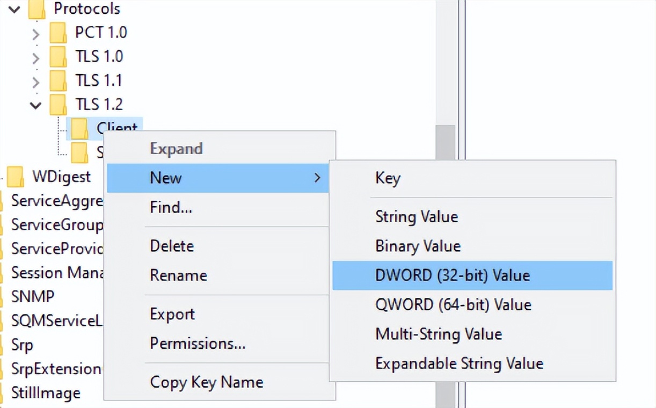Choose DWORD (32-bit) Value
This screenshot has width=656, height=408.
pos(452,275)
